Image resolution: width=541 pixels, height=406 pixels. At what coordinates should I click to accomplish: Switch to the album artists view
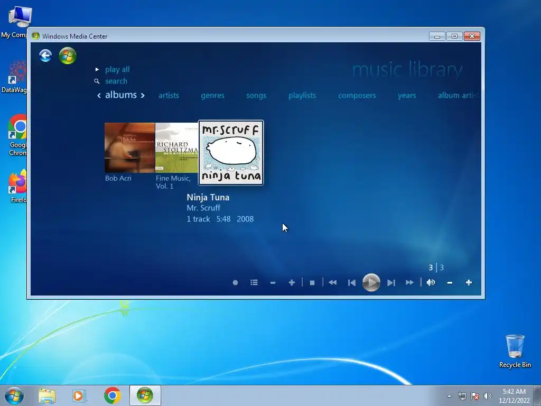[459, 95]
